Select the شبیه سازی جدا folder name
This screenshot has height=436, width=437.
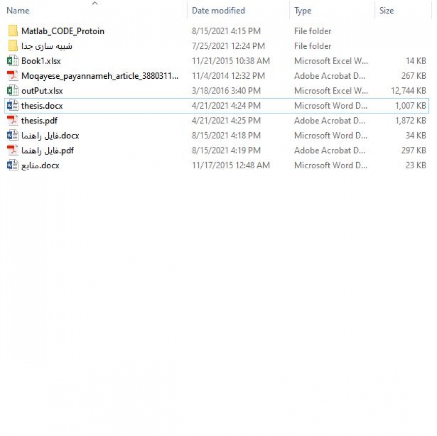47,46
